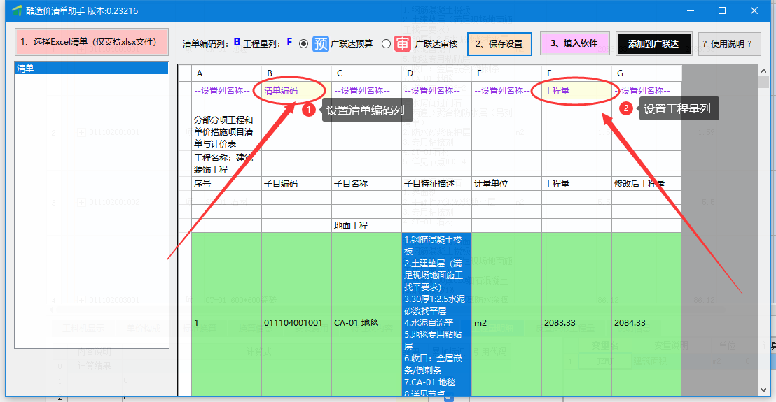776x402 pixels.
Task: Click the blue 预 Glodon budget icon
Action: point(321,43)
